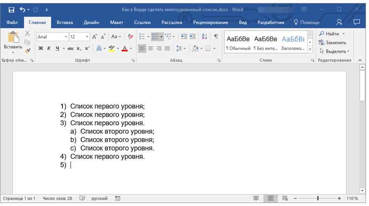Click the Заменить button

pos(332,43)
